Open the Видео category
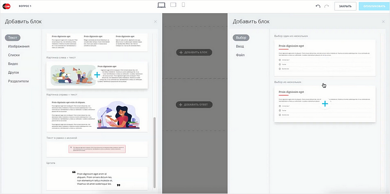 (13, 64)
